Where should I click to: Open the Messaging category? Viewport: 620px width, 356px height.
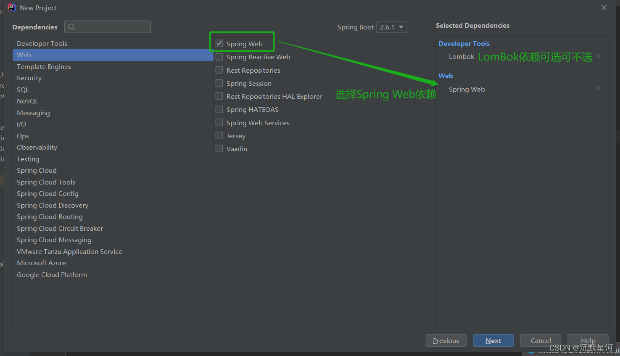tap(113, 113)
